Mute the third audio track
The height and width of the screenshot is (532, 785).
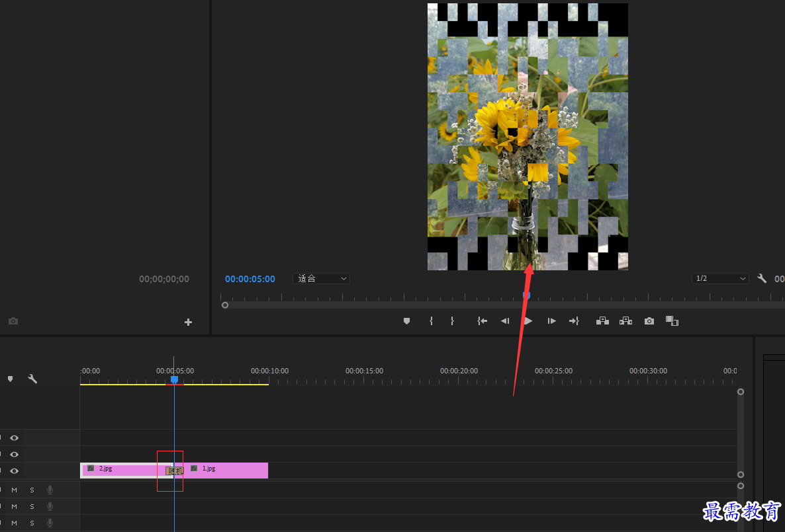click(14, 523)
